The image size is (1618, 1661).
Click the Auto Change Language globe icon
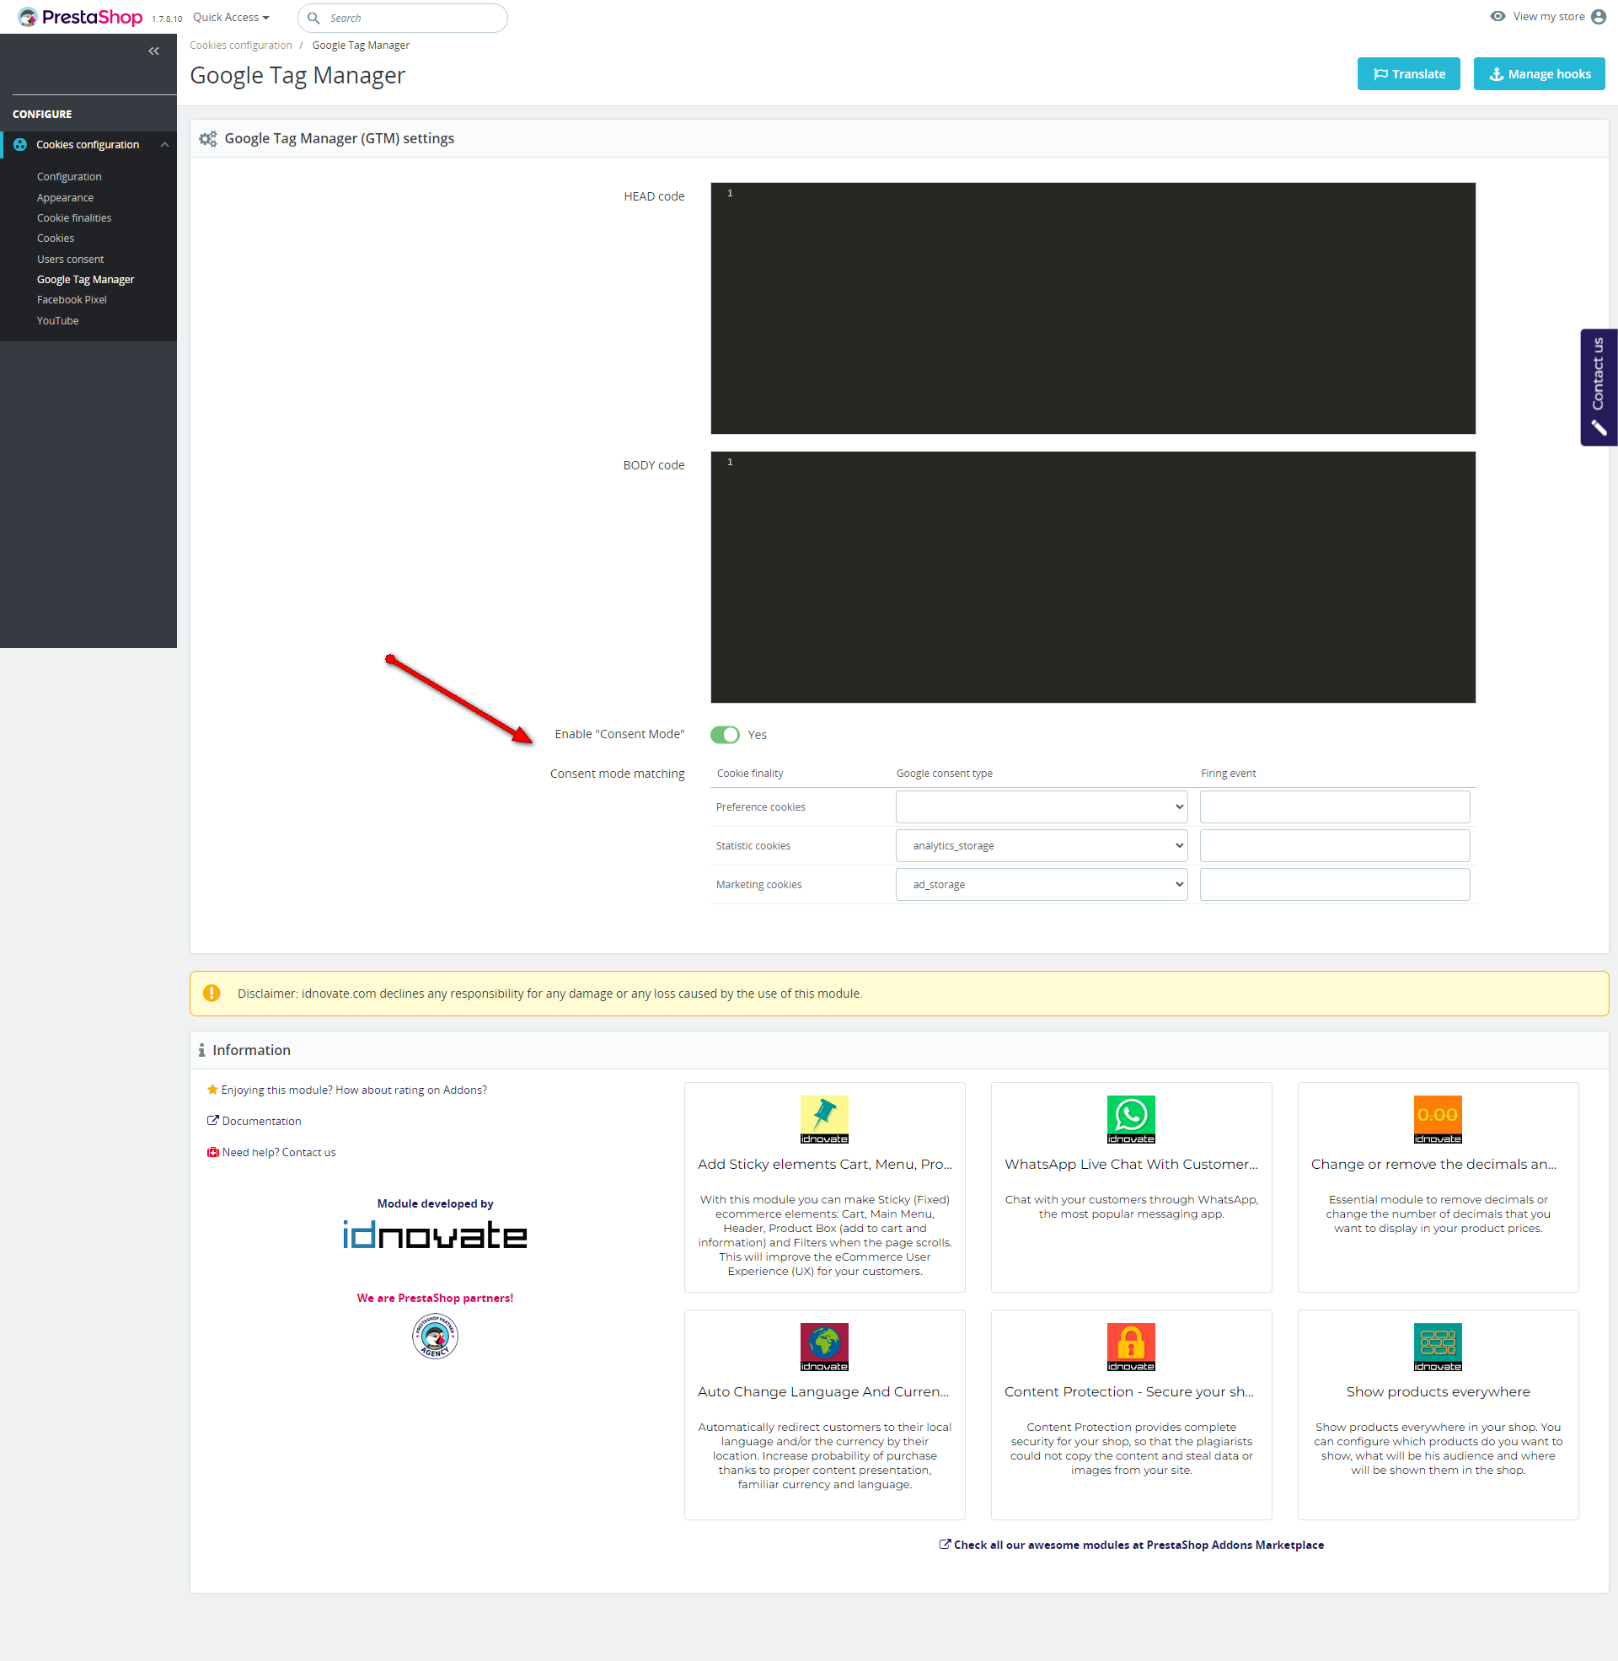(823, 1346)
